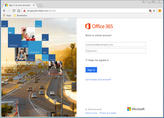Screen dimensions: 164x118
Task: Click the Microsoft logo in footer
Action: point(136,109)
